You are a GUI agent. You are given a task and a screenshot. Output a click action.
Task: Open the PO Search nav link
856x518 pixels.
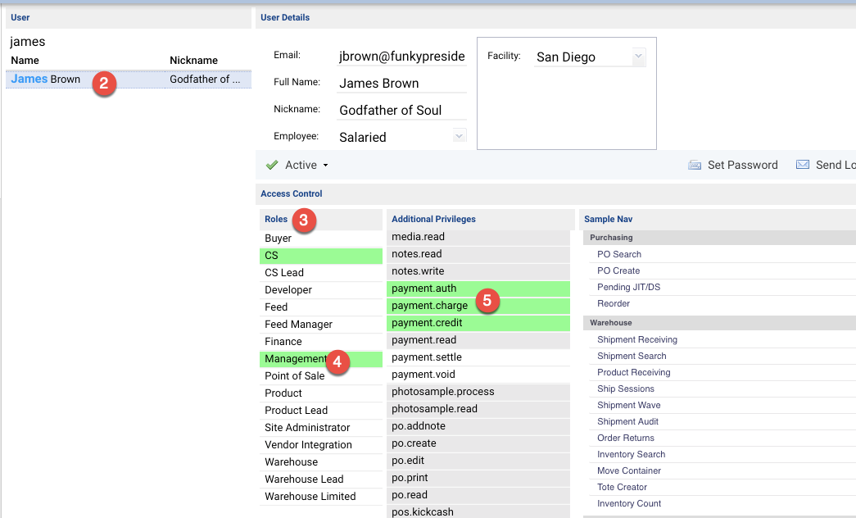pos(619,254)
